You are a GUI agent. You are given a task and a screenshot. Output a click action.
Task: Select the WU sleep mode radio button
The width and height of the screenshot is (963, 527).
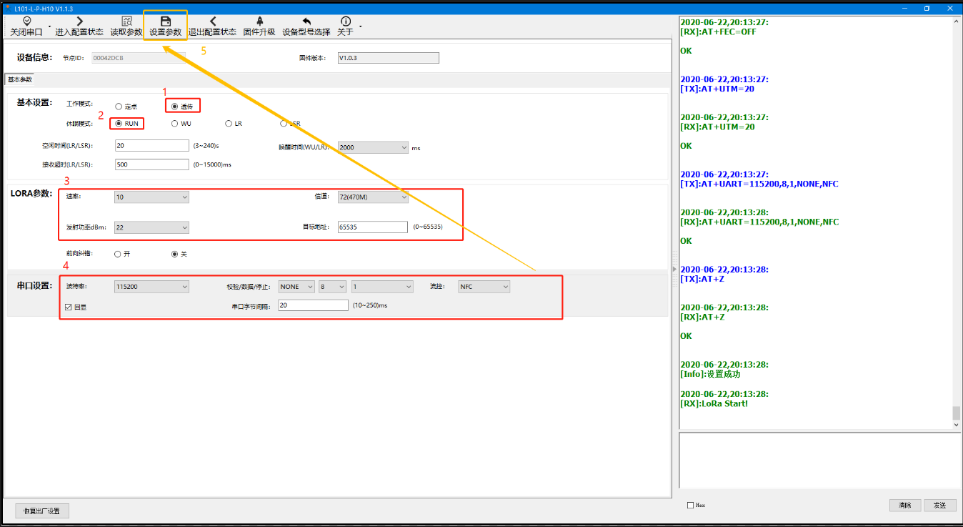point(175,124)
